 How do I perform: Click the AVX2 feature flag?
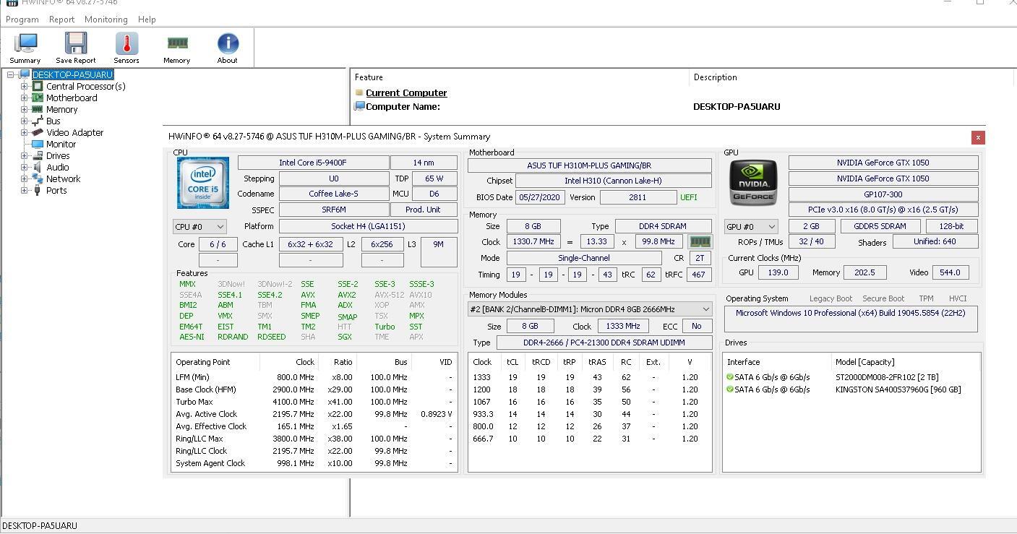coord(346,295)
